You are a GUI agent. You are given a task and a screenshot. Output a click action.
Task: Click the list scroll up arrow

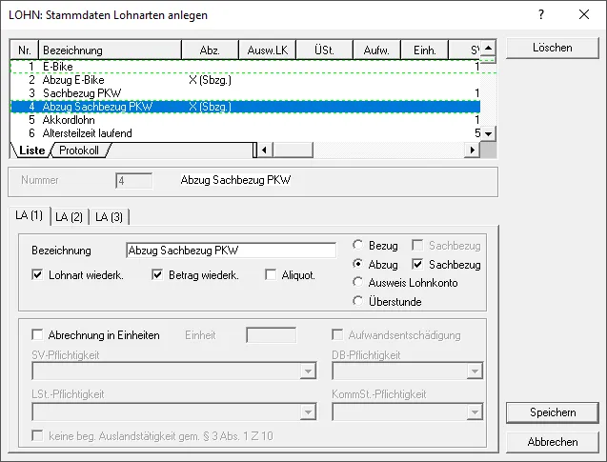point(488,48)
